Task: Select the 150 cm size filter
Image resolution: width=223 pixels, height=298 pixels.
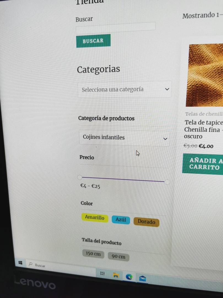Action: tap(93, 254)
